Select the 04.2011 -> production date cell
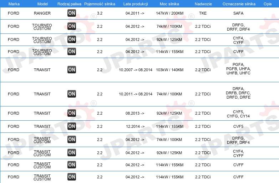This screenshot has width=279, height=183. 135,13
